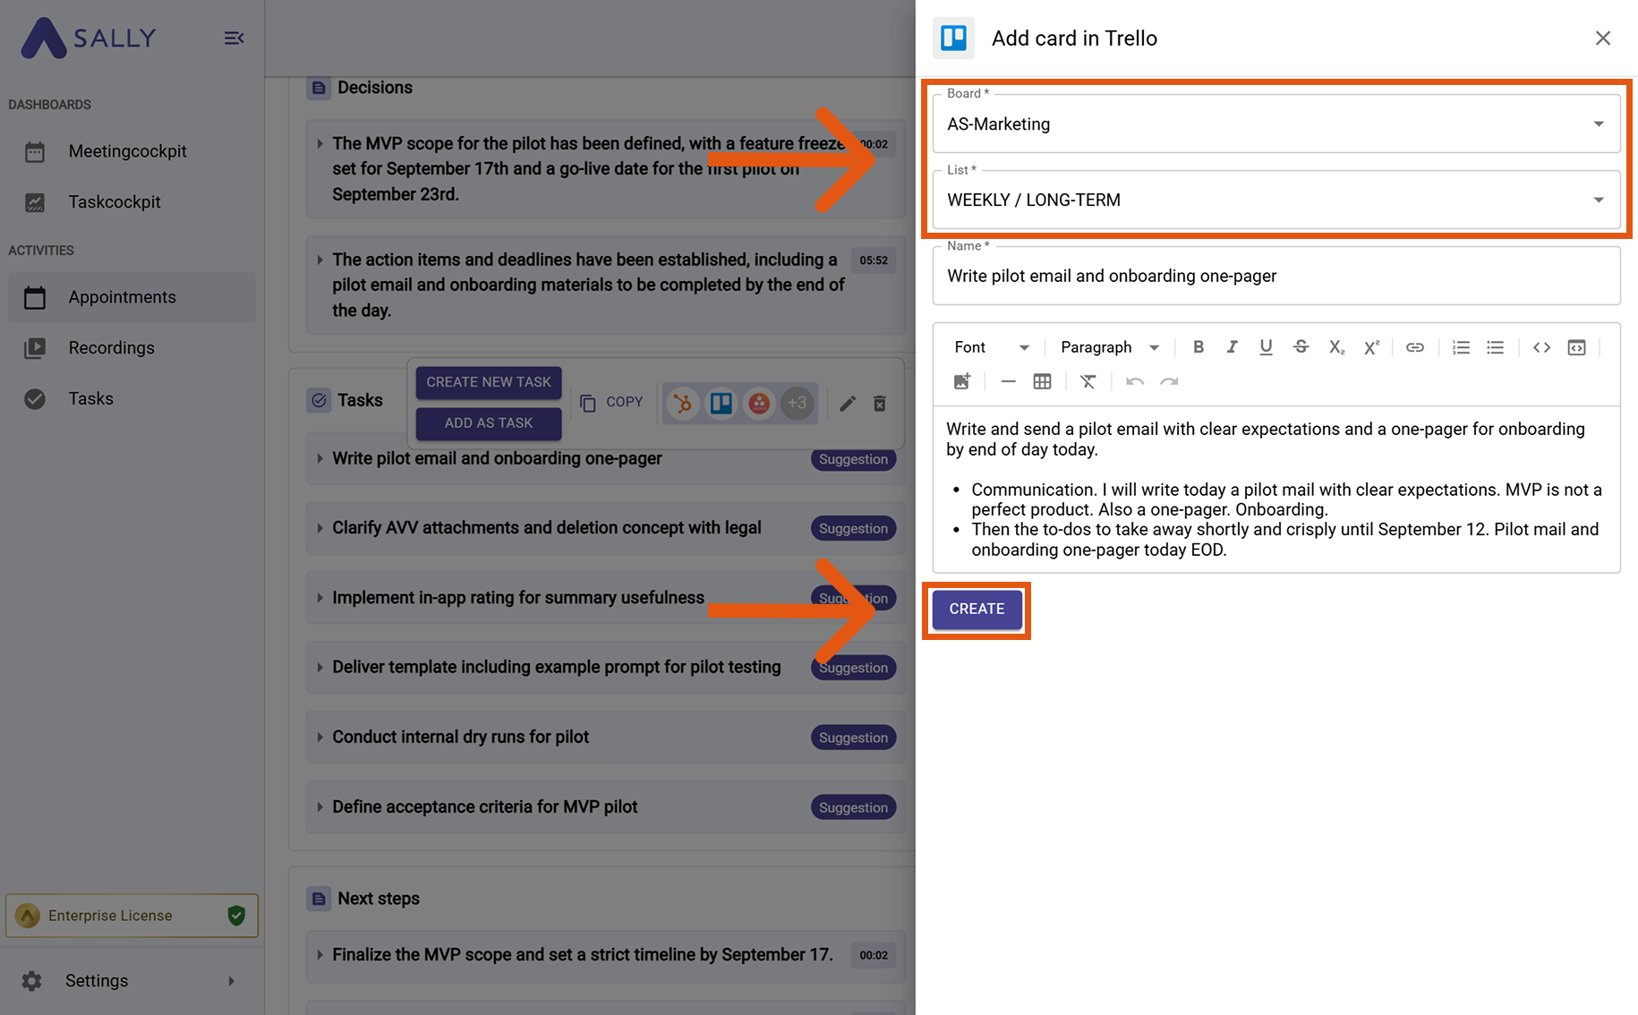Click the Decisions section icon
The image size is (1638, 1015).
319,88
